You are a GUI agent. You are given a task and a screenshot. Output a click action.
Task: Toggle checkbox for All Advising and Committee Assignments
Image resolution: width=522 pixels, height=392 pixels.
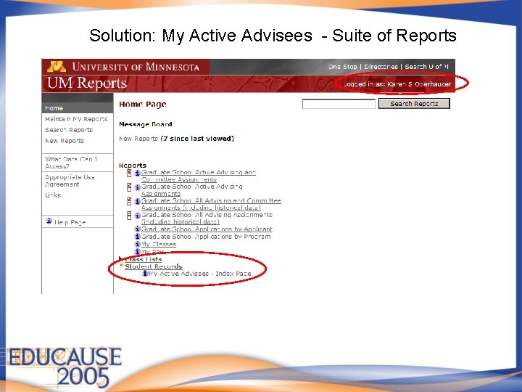click(129, 201)
